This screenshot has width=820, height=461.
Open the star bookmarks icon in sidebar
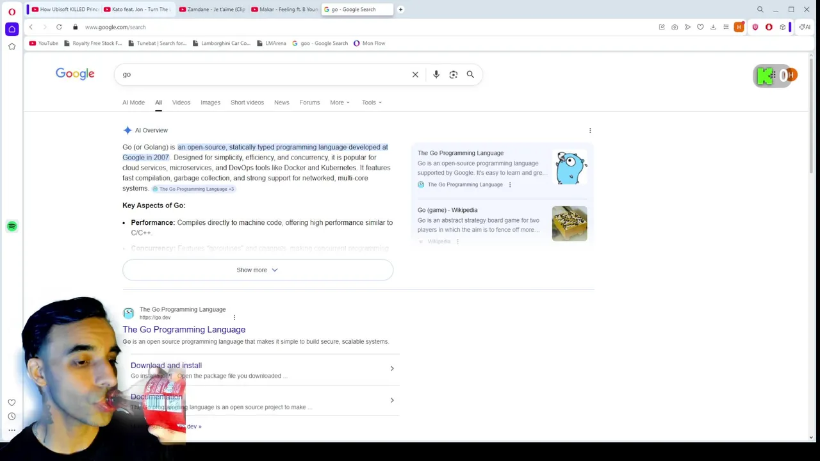point(12,46)
